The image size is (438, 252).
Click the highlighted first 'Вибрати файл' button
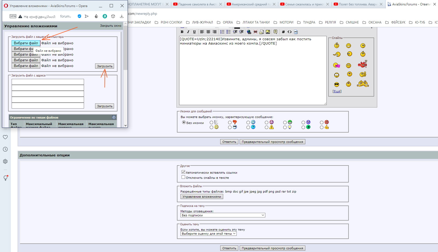(26, 43)
